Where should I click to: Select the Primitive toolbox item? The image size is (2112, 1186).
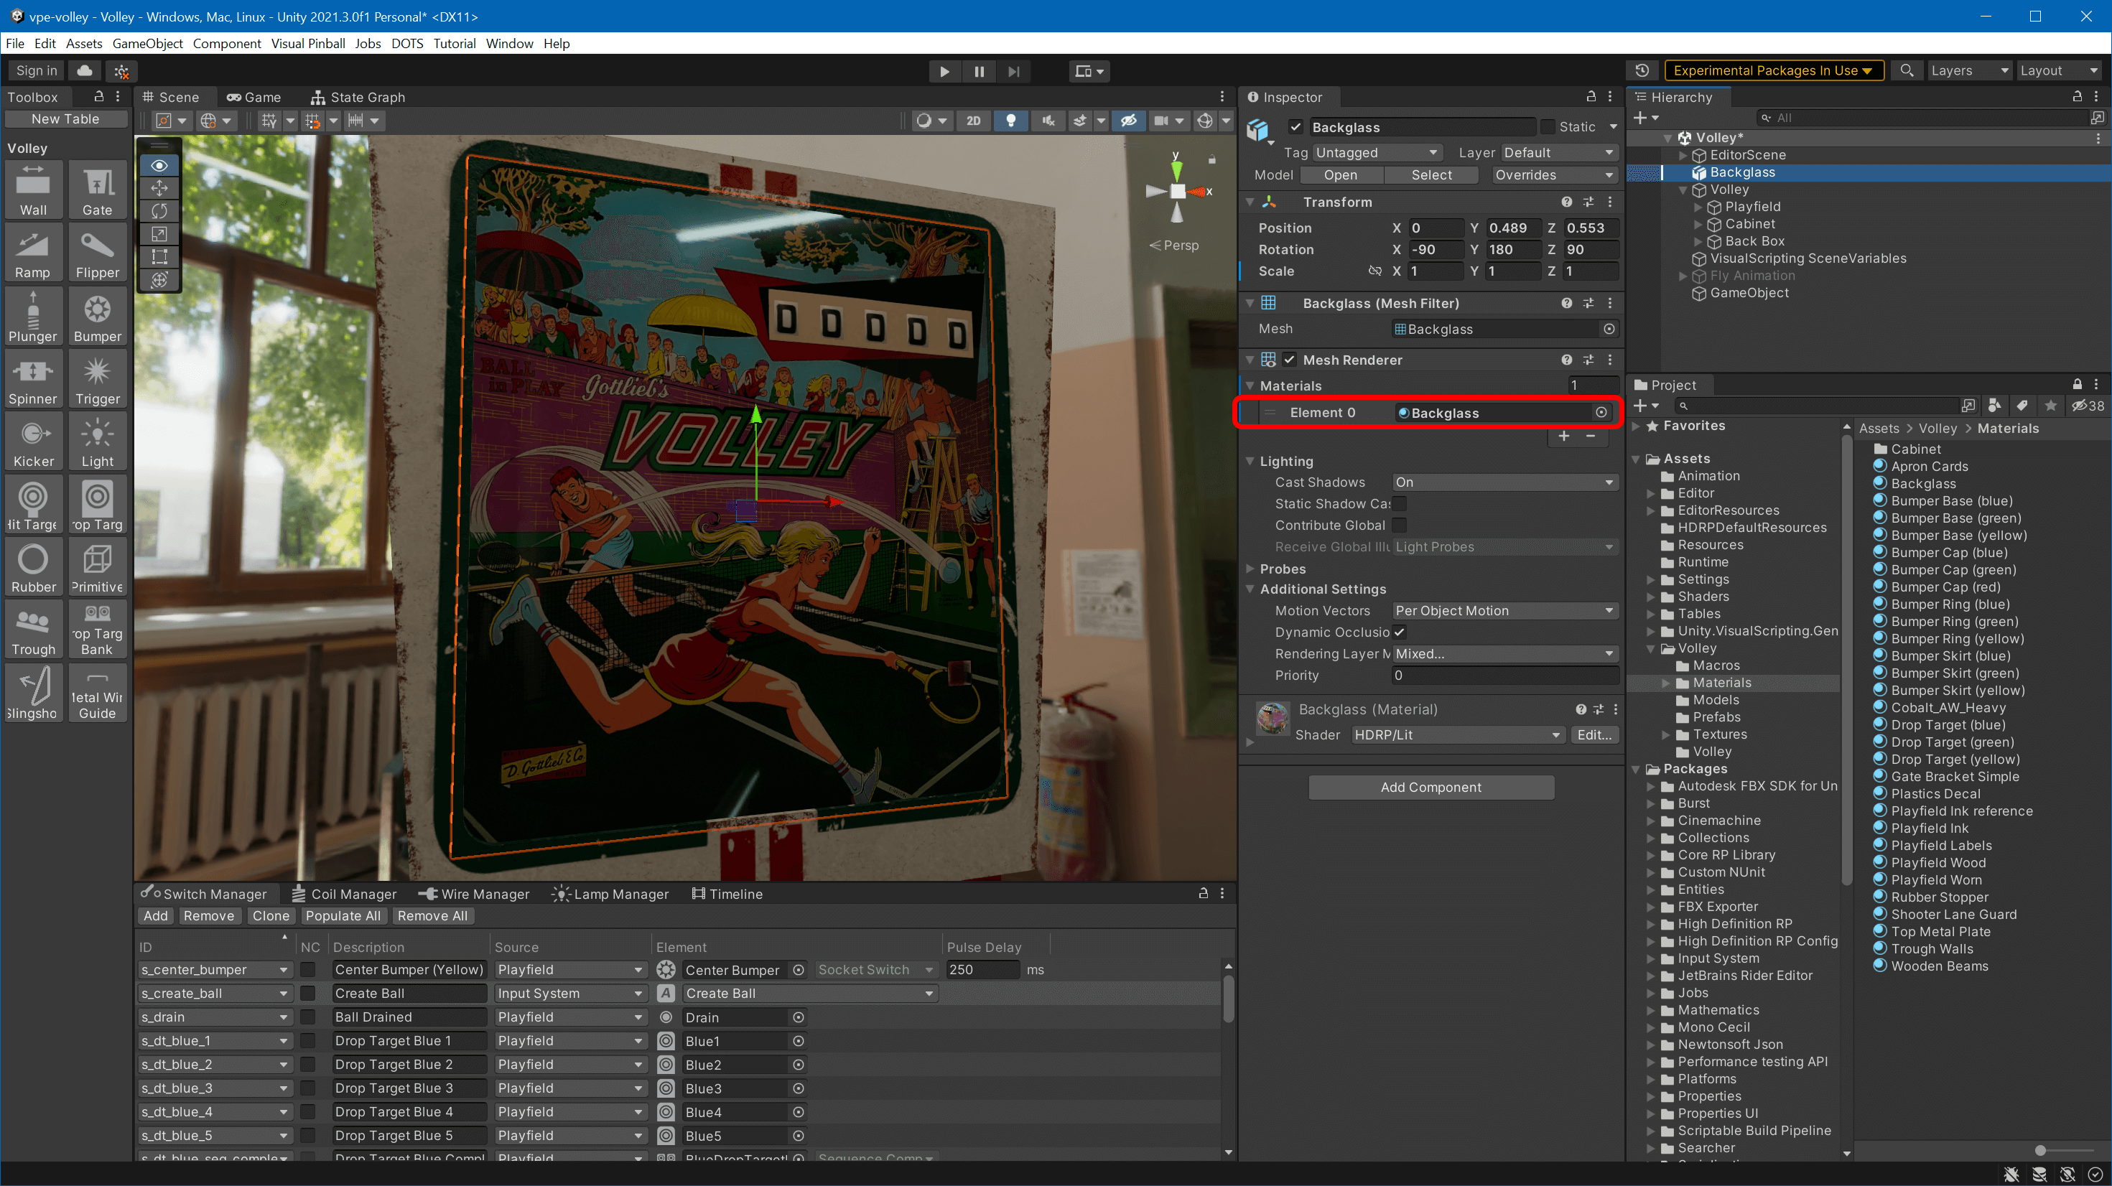[x=97, y=568]
